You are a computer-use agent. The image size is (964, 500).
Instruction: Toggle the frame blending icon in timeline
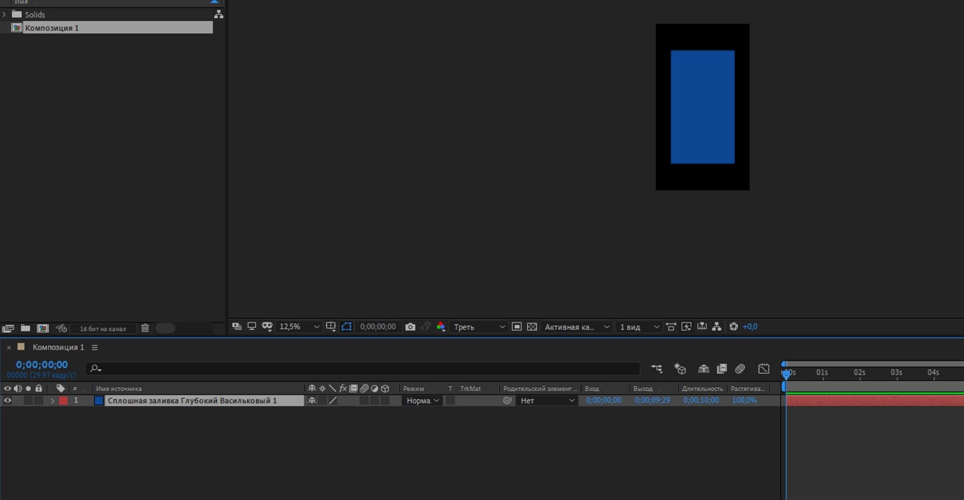pos(721,368)
